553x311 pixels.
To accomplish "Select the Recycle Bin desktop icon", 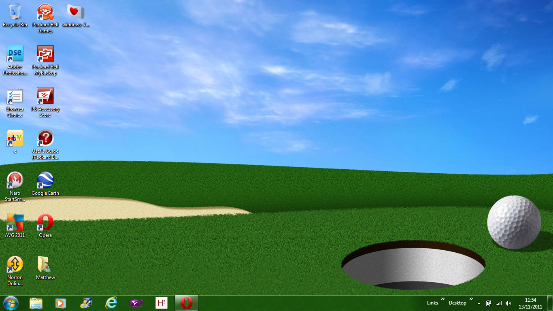I will [15, 15].
